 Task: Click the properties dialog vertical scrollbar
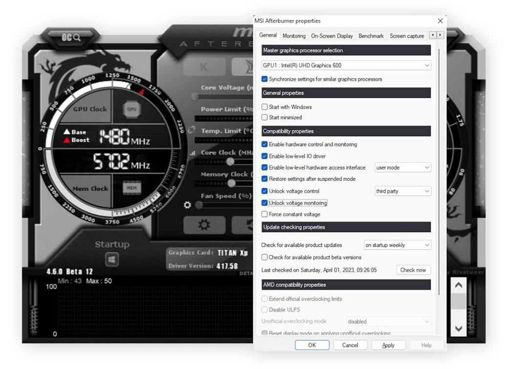(x=439, y=172)
